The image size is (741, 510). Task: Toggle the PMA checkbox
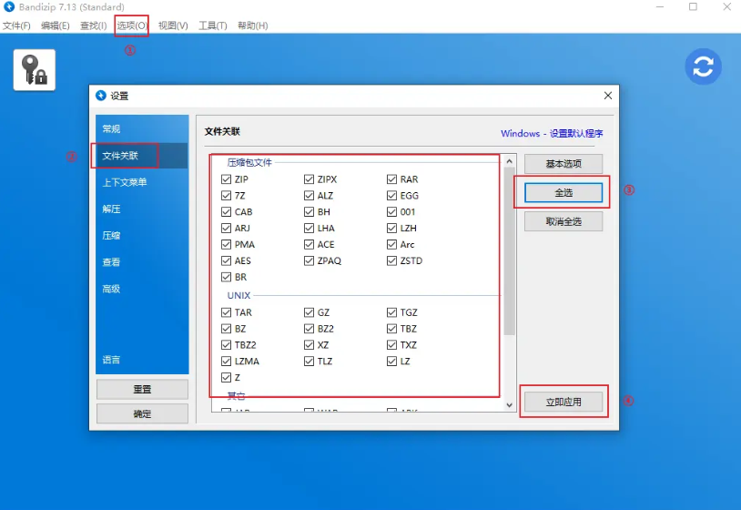pyautogui.click(x=226, y=244)
